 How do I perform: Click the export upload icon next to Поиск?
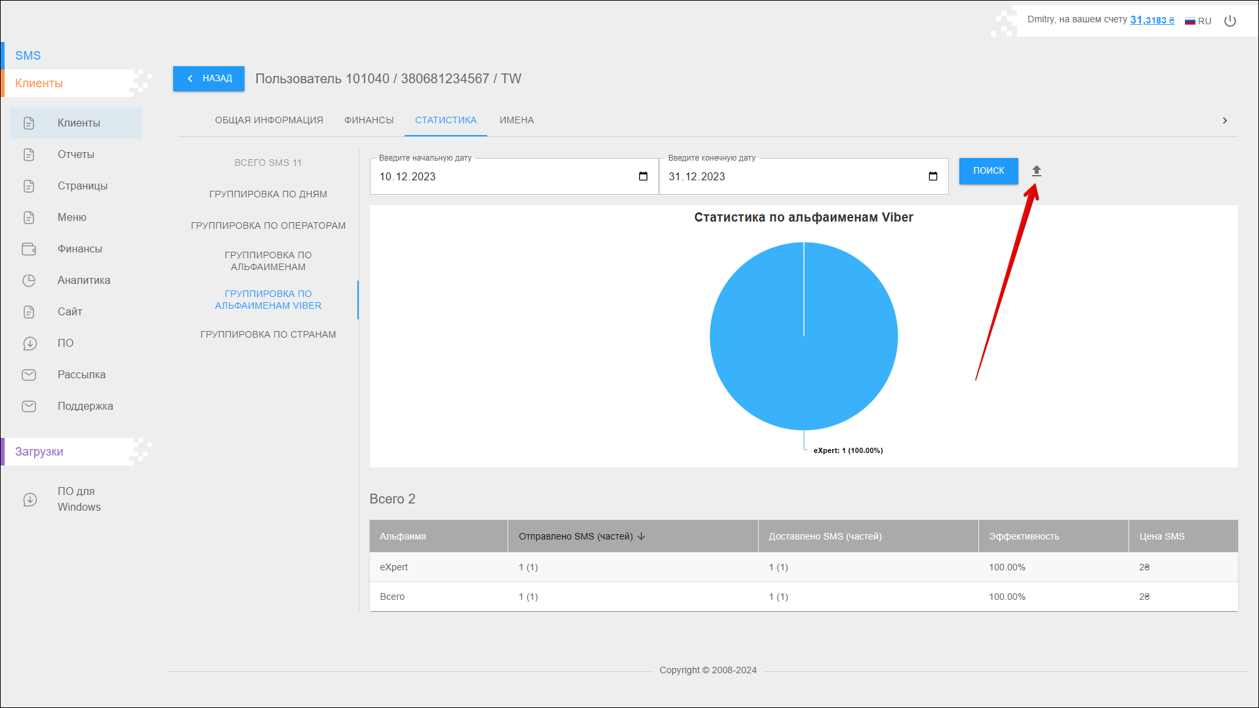[x=1036, y=171]
